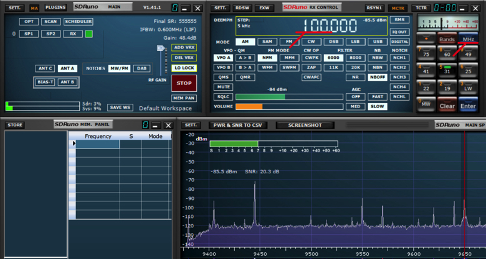Select the 49 band keypad button
This screenshot has width=486, height=259.
(x=468, y=53)
